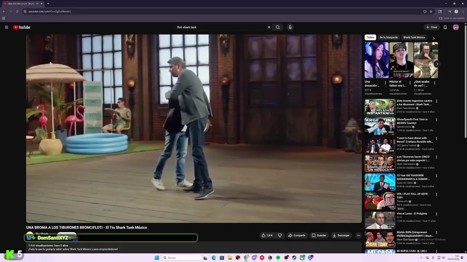
Task: Open options for 'Héctor el father' Short
Action: [410, 83]
